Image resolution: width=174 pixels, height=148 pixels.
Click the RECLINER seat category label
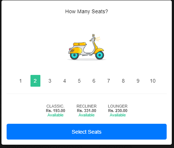87,106
